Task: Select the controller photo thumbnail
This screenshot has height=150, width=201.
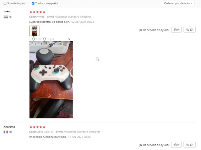Action: click(x=34, y=31)
